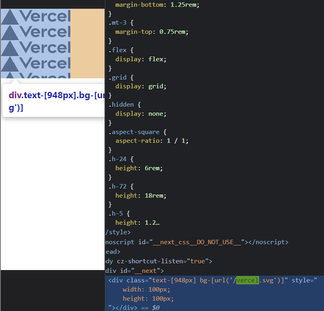Select the '.aspect-square' selector text
Viewport: 324px width, 311px height.
click(134, 132)
